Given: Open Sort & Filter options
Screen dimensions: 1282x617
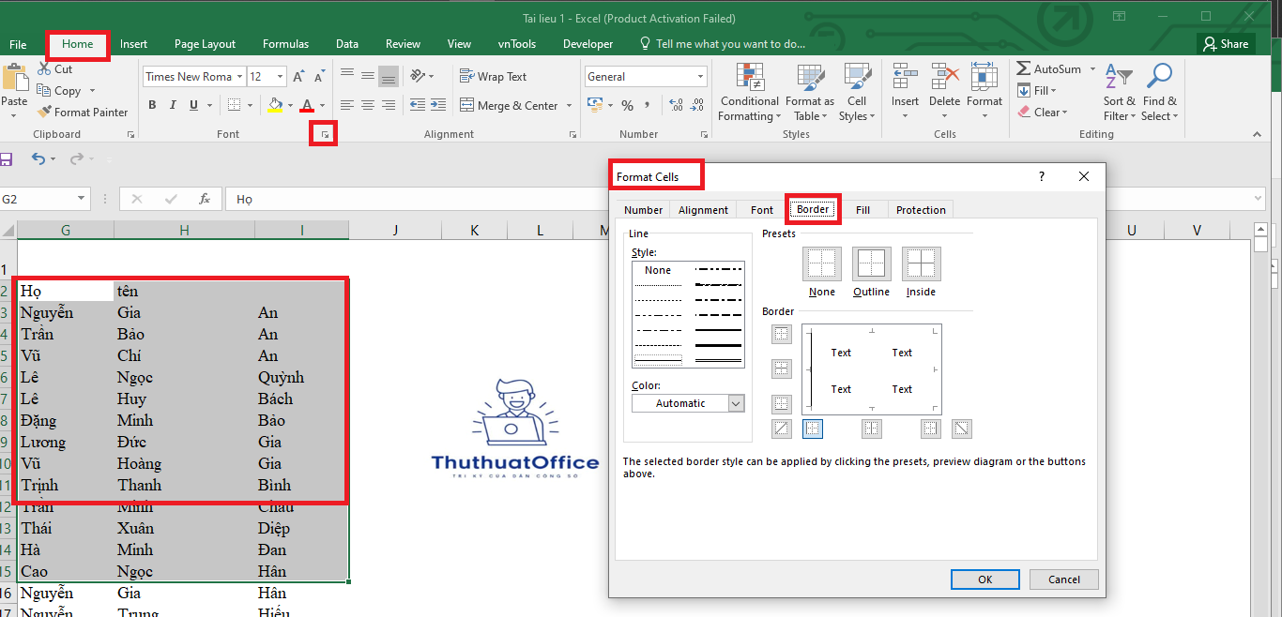Looking at the screenshot, I should click(1119, 93).
